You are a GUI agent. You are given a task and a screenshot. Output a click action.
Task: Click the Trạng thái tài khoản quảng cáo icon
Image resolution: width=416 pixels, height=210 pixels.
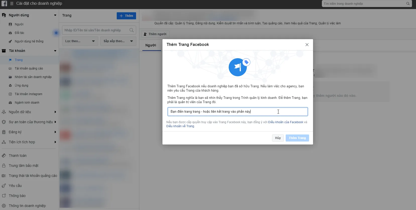point(4,176)
